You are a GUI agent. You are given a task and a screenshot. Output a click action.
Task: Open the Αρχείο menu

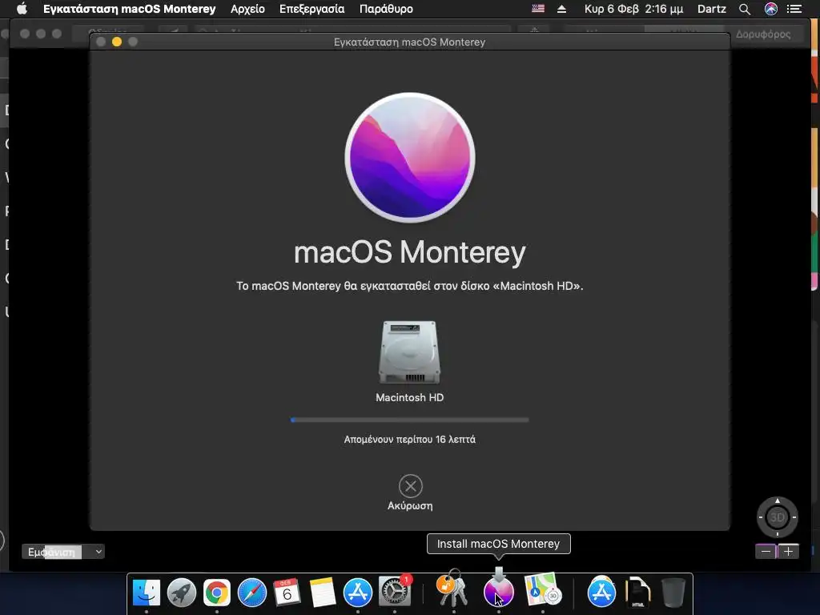click(x=248, y=9)
